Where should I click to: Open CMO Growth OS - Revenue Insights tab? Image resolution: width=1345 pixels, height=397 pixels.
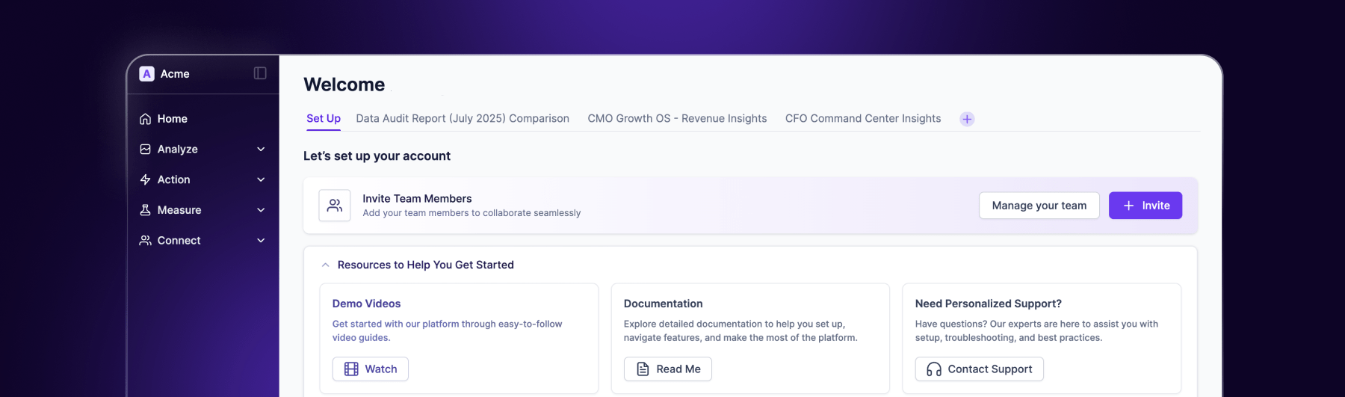(x=677, y=119)
